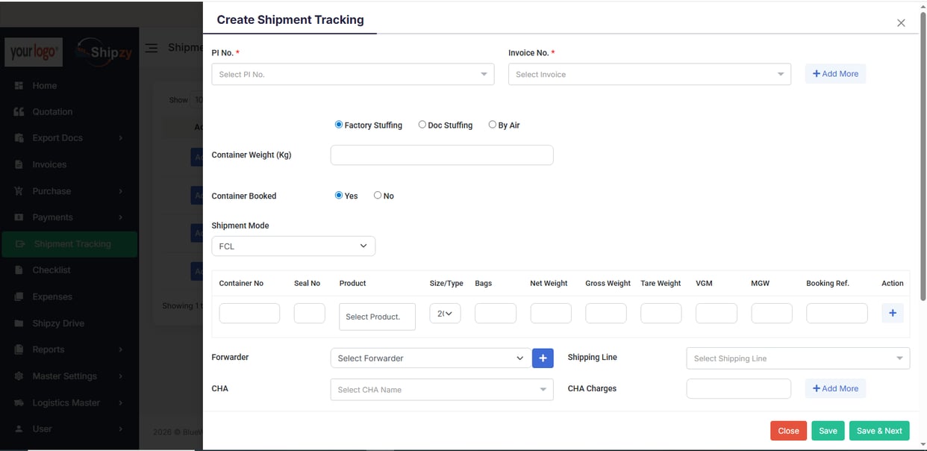Image resolution: width=927 pixels, height=451 pixels.
Task: Add a container row with plus icon
Action: coord(893,313)
